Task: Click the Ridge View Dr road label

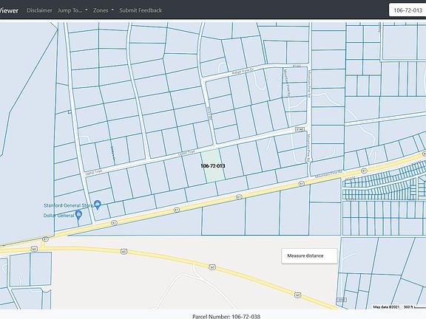Action: [x=243, y=72]
